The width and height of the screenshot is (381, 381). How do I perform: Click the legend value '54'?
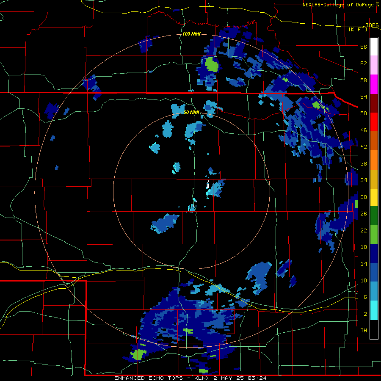(x=364, y=97)
